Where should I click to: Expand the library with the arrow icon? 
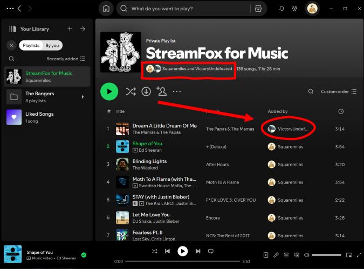[83, 29]
